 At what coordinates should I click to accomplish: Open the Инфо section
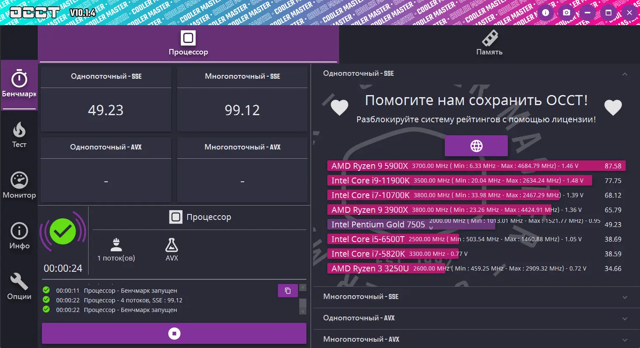[x=19, y=236]
